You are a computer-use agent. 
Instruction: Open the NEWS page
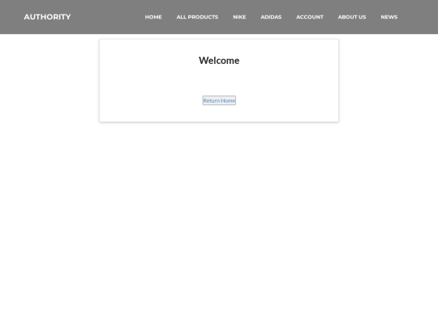click(x=389, y=17)
